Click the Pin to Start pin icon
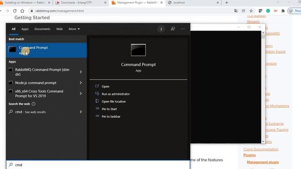 [97, 108]
